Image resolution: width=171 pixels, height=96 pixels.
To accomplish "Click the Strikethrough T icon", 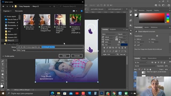I will 125,48.
